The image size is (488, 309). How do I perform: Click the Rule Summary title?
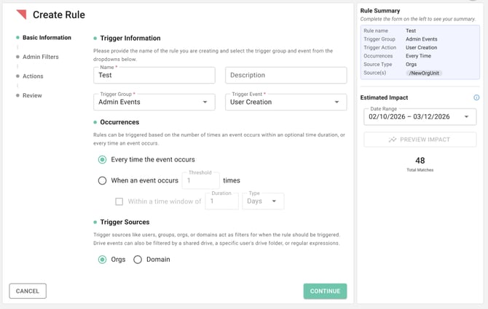point(380,11)
